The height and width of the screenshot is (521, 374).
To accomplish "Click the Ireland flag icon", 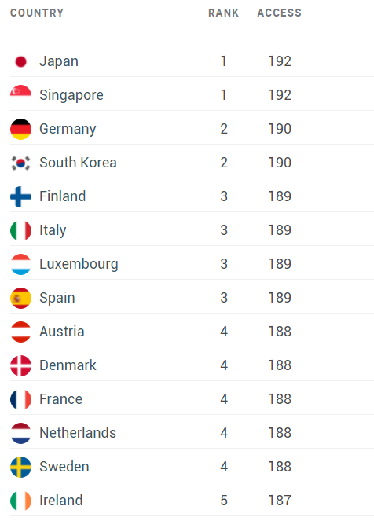I will click(20, 501).
